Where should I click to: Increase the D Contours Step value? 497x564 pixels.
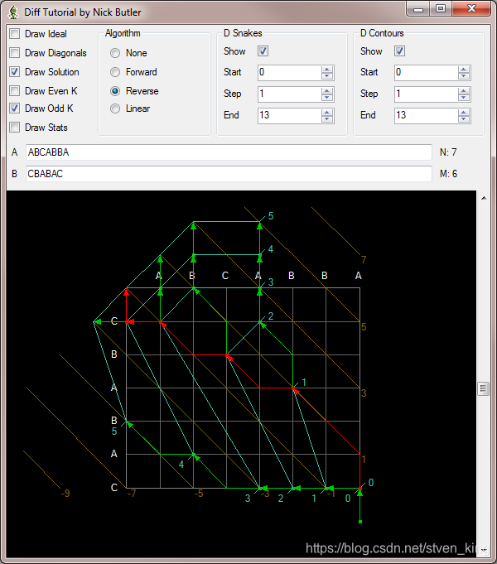tap(464, 91)
